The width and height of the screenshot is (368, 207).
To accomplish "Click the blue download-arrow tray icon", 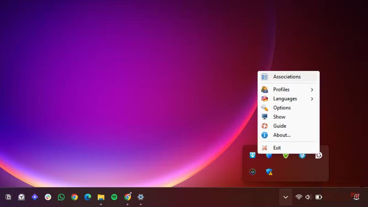I will pyautogui.click(x=253, y=155).
